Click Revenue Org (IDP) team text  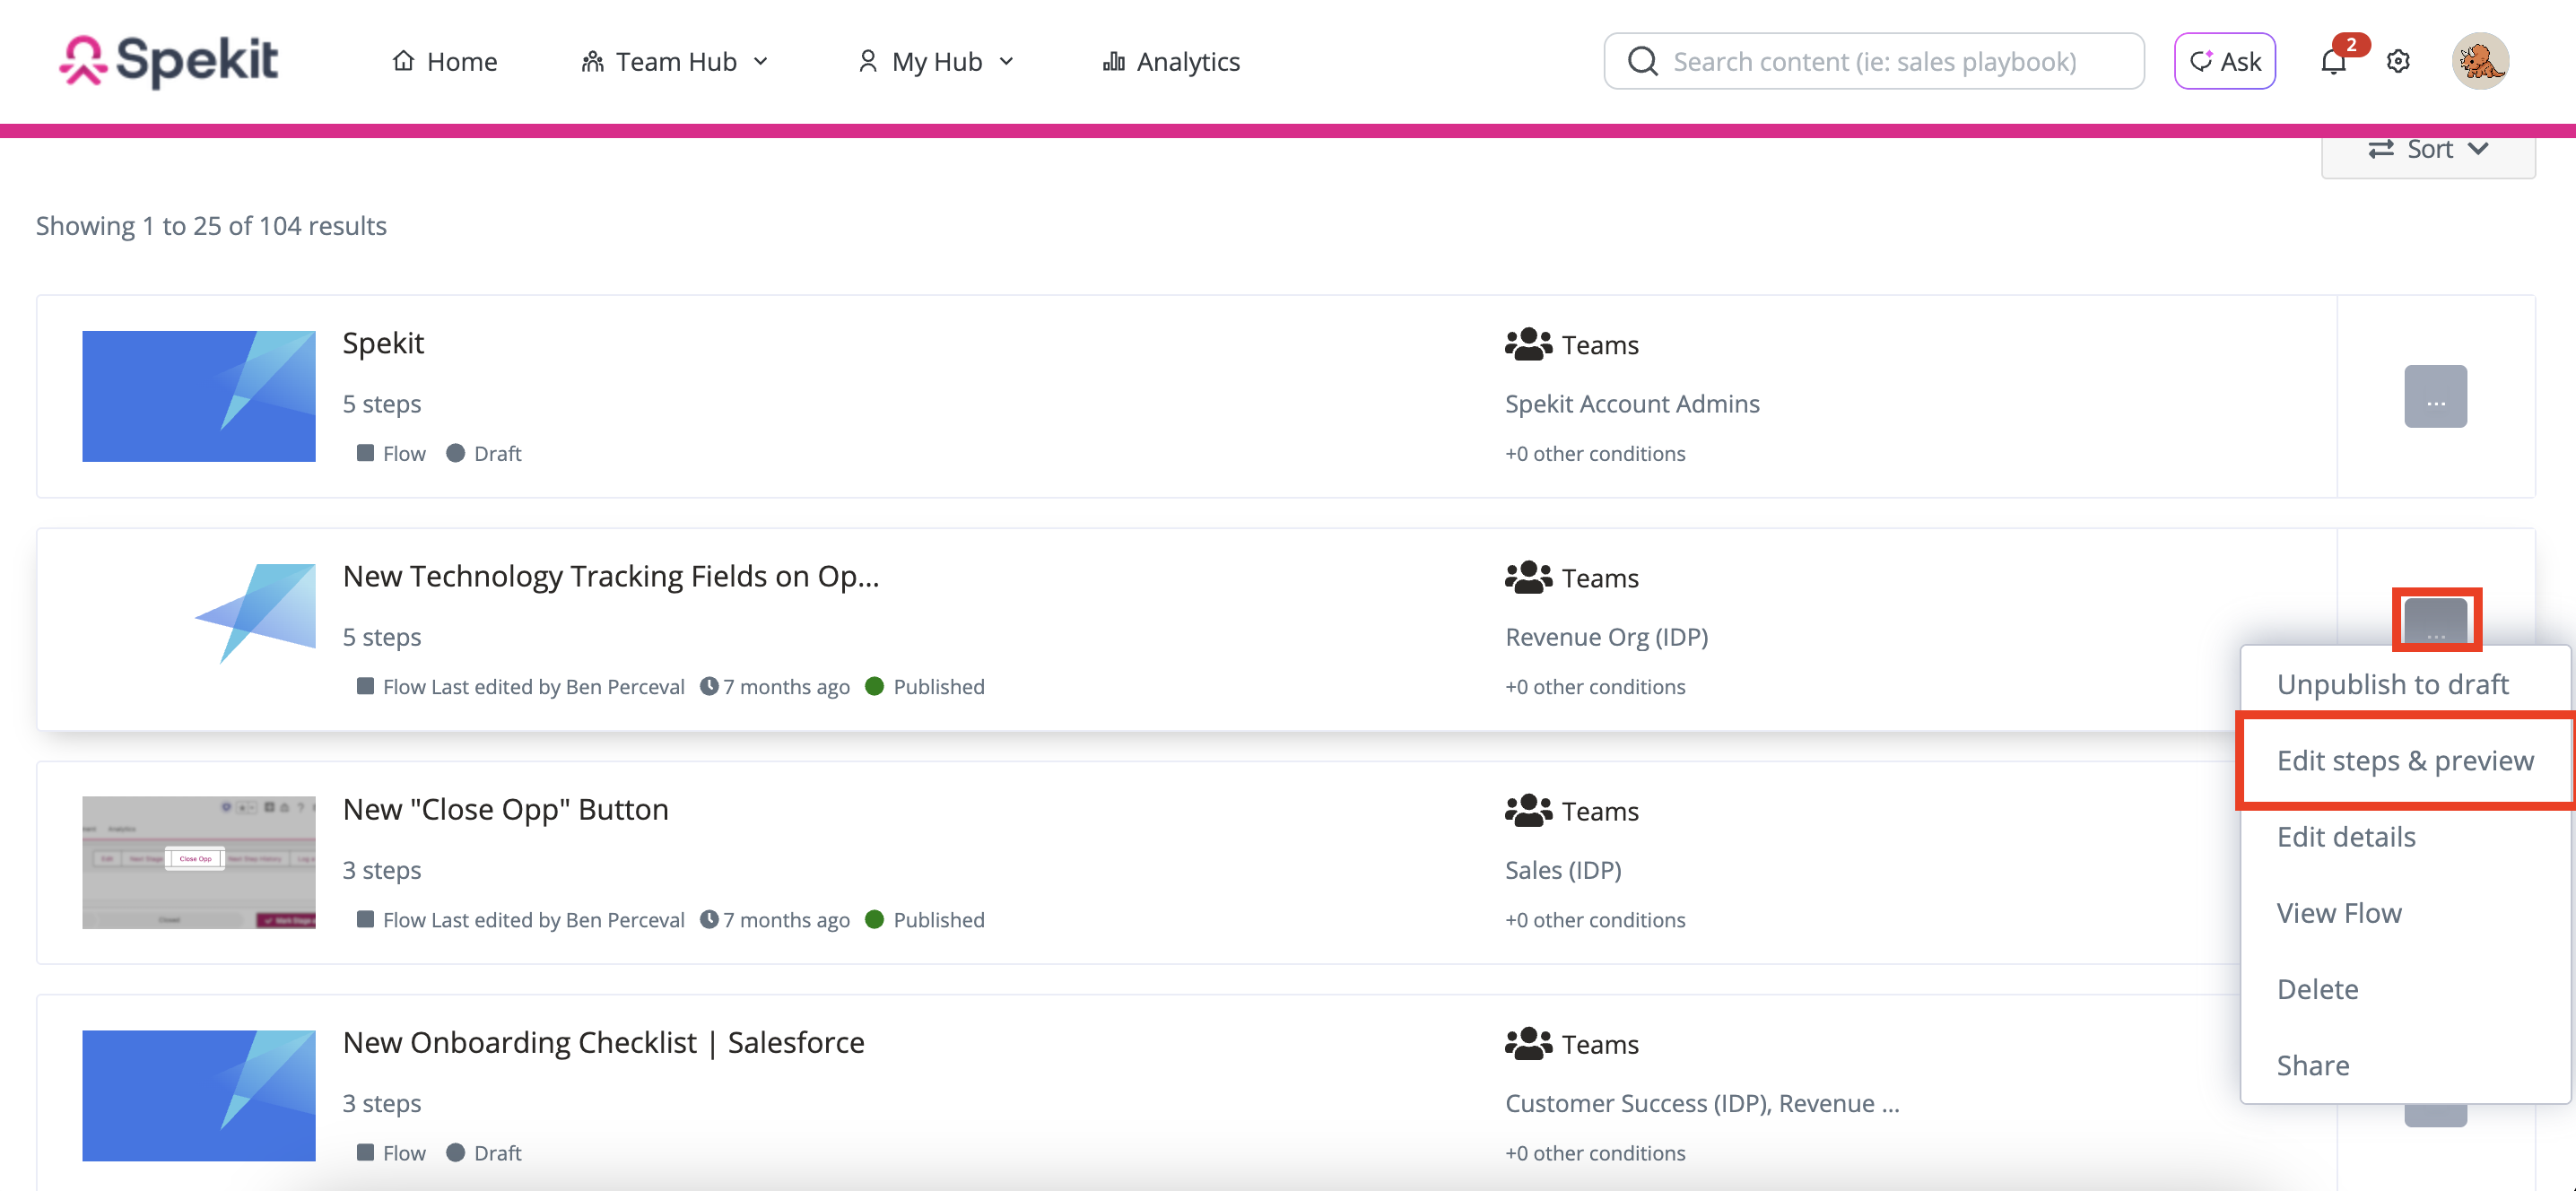pyautogui.click(x=1607, y=637)
